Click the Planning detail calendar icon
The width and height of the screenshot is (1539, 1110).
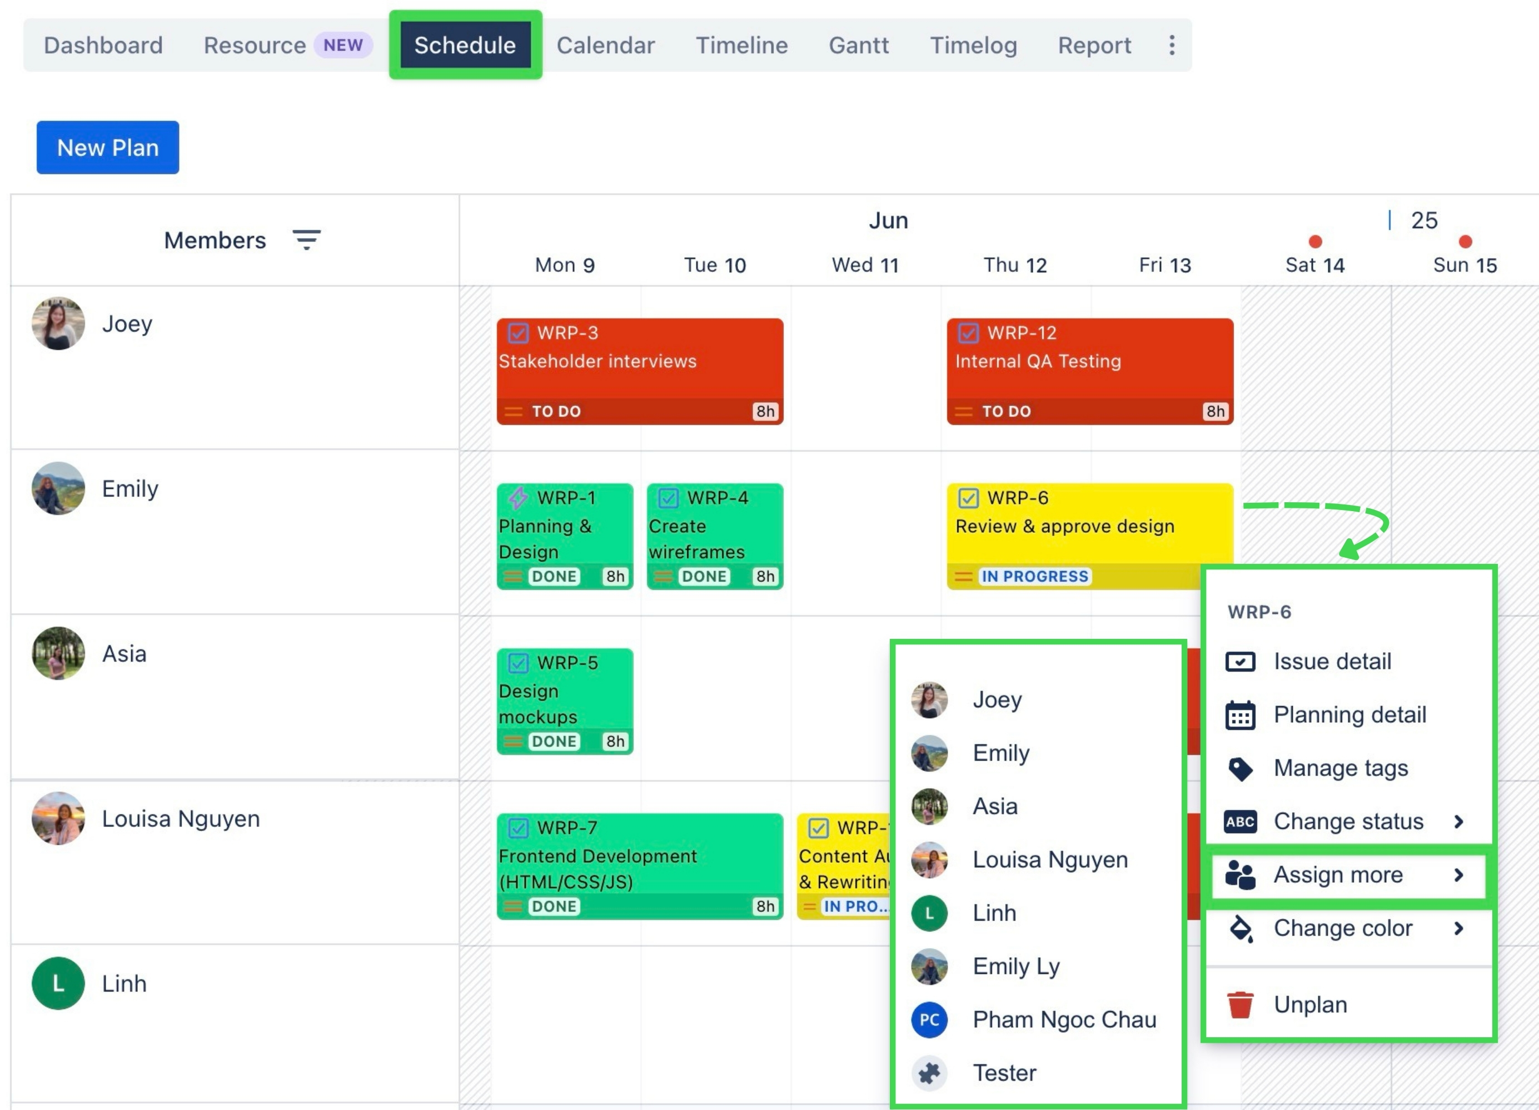tap(1240, 714)
